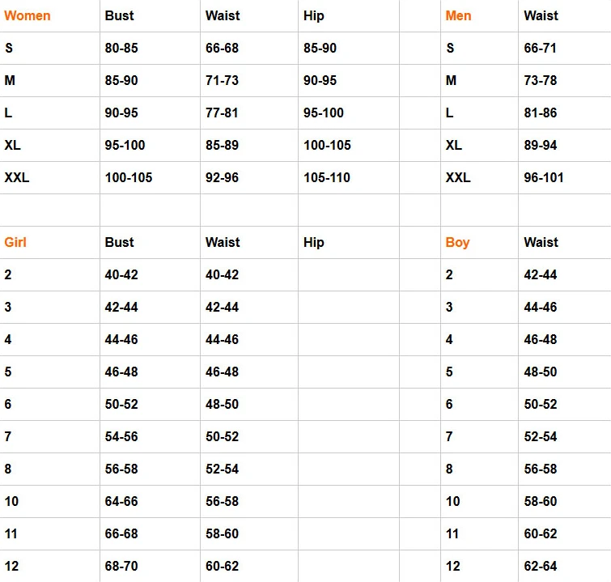Select the Hip column header for Women
This screenshot has width=611, height=582.
point(314,16)
